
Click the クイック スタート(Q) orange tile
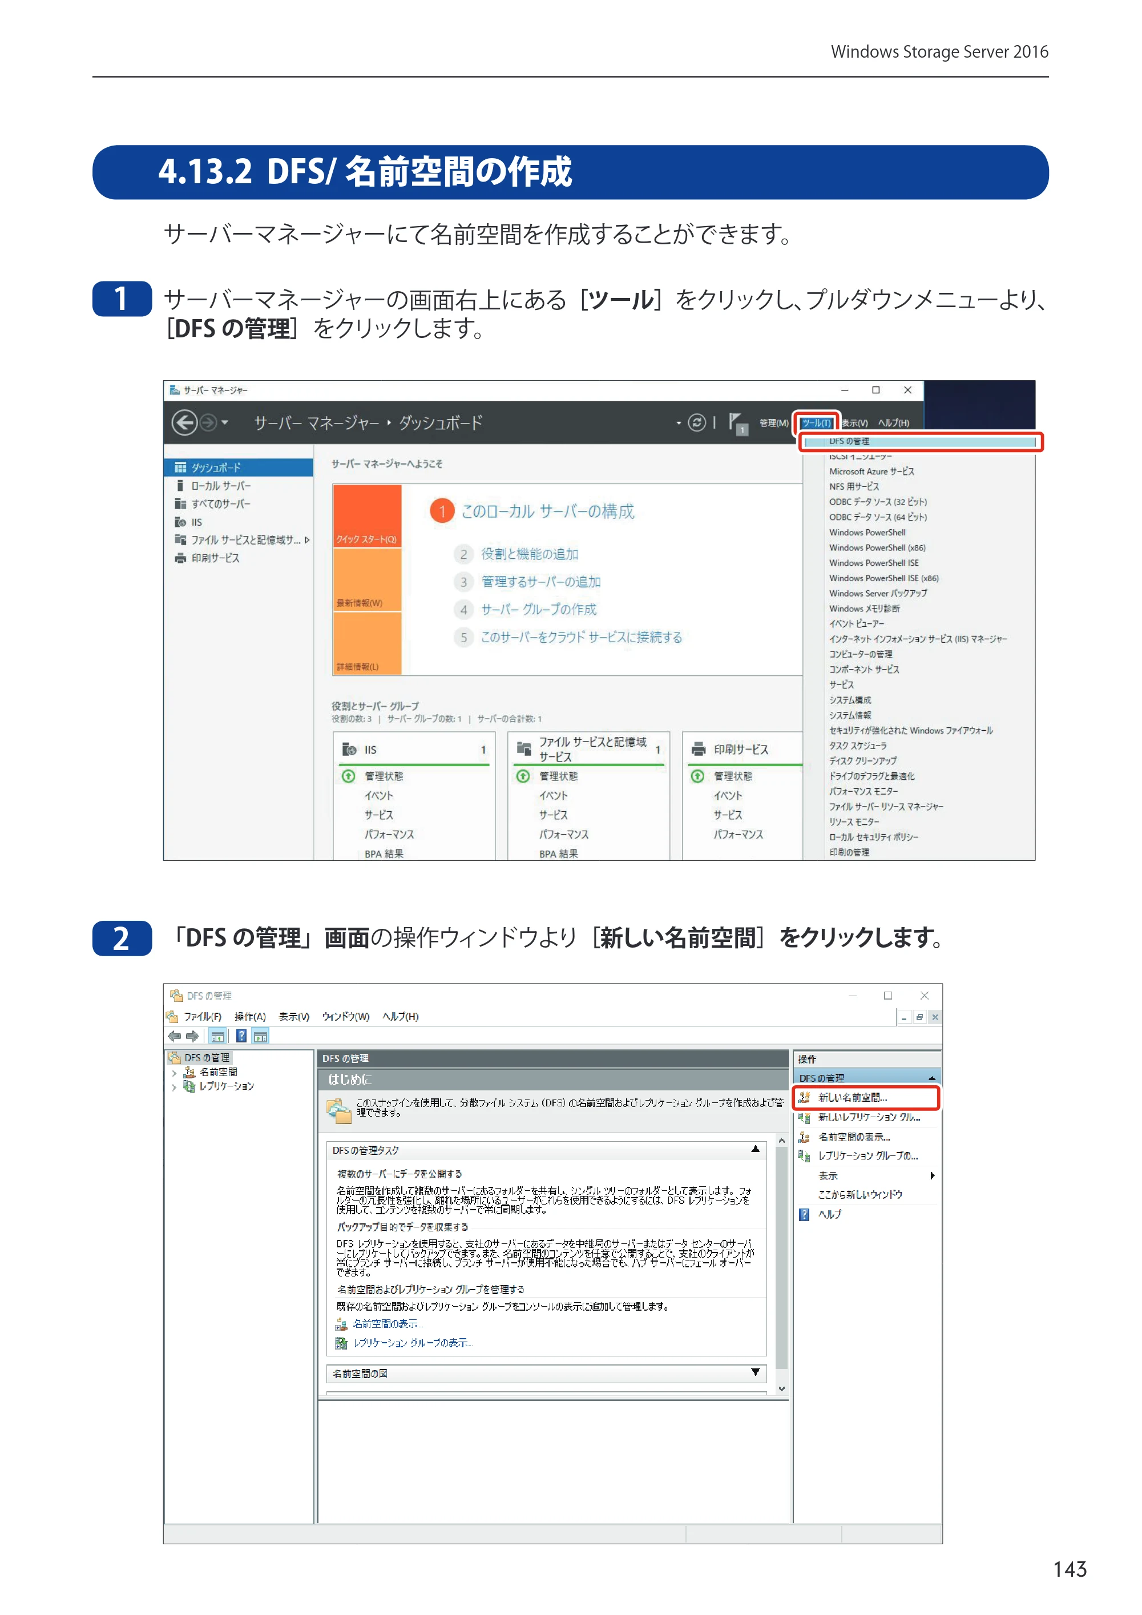(x=366, y=515)
